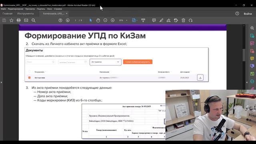
Task: Go to previous page arrow icon
Action: tap(60, 20)
